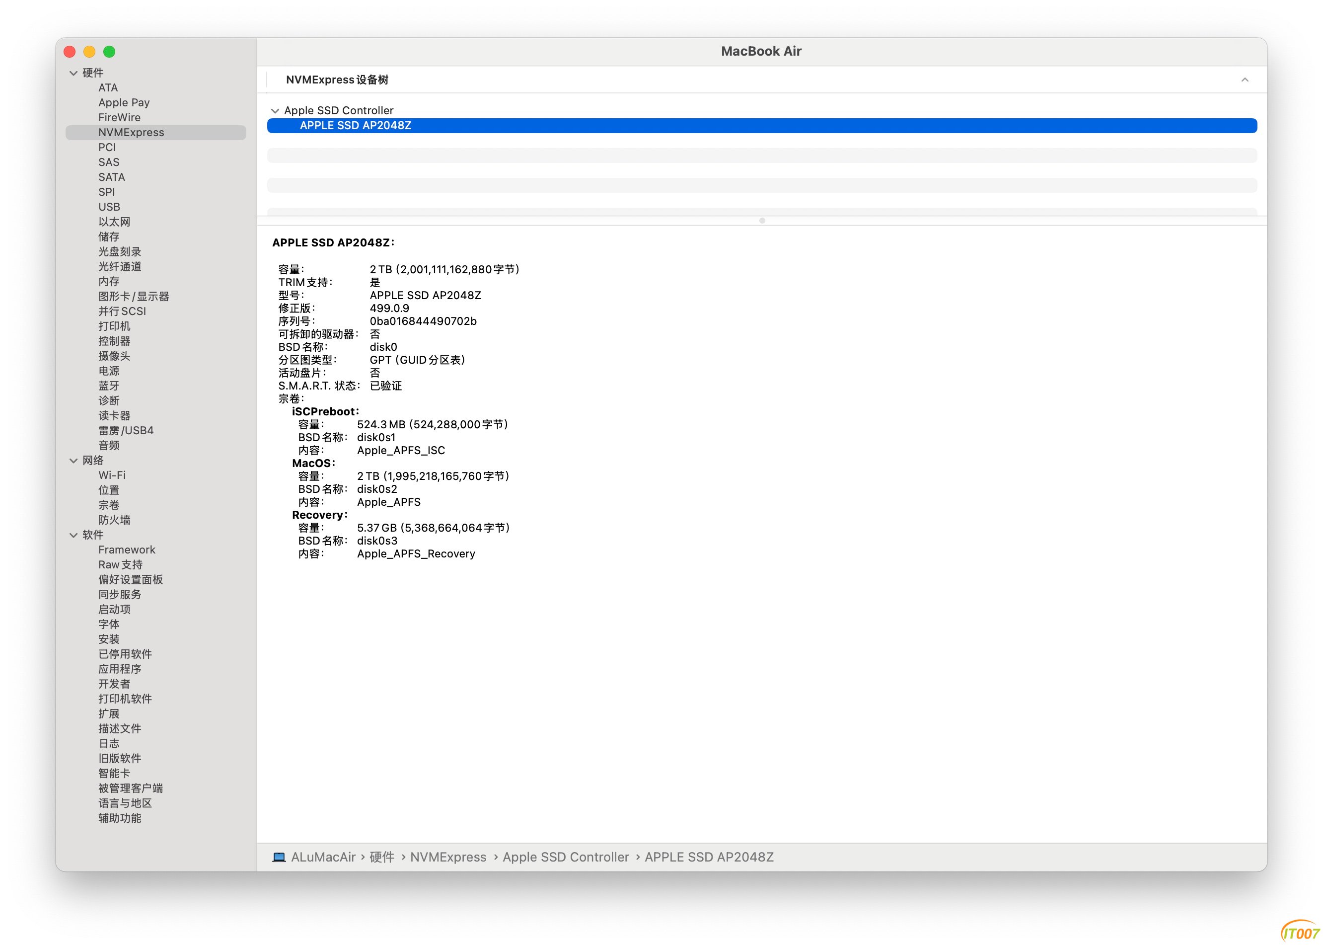
Task: Open 并行 SCSI category
Action: coord(122,312)
